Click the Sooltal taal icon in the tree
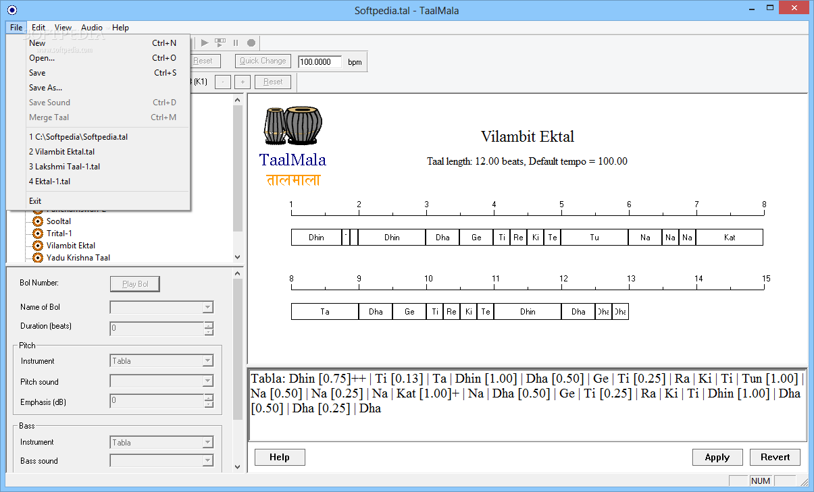Image resolution: width=814 pixels, height=492 pixels. coord(38,221)
